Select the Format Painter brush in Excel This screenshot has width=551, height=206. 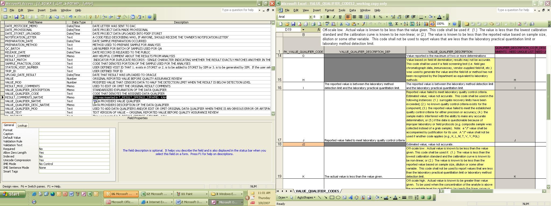pos(363,24)
